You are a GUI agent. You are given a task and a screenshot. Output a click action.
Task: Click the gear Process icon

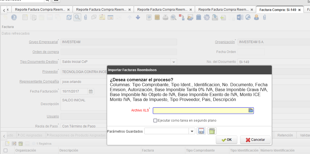pyautogui.click(x=206, y=18)
